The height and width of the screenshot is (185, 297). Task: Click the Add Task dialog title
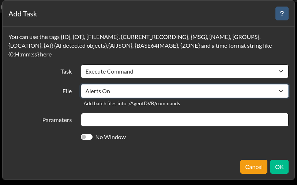coord(23,14)
